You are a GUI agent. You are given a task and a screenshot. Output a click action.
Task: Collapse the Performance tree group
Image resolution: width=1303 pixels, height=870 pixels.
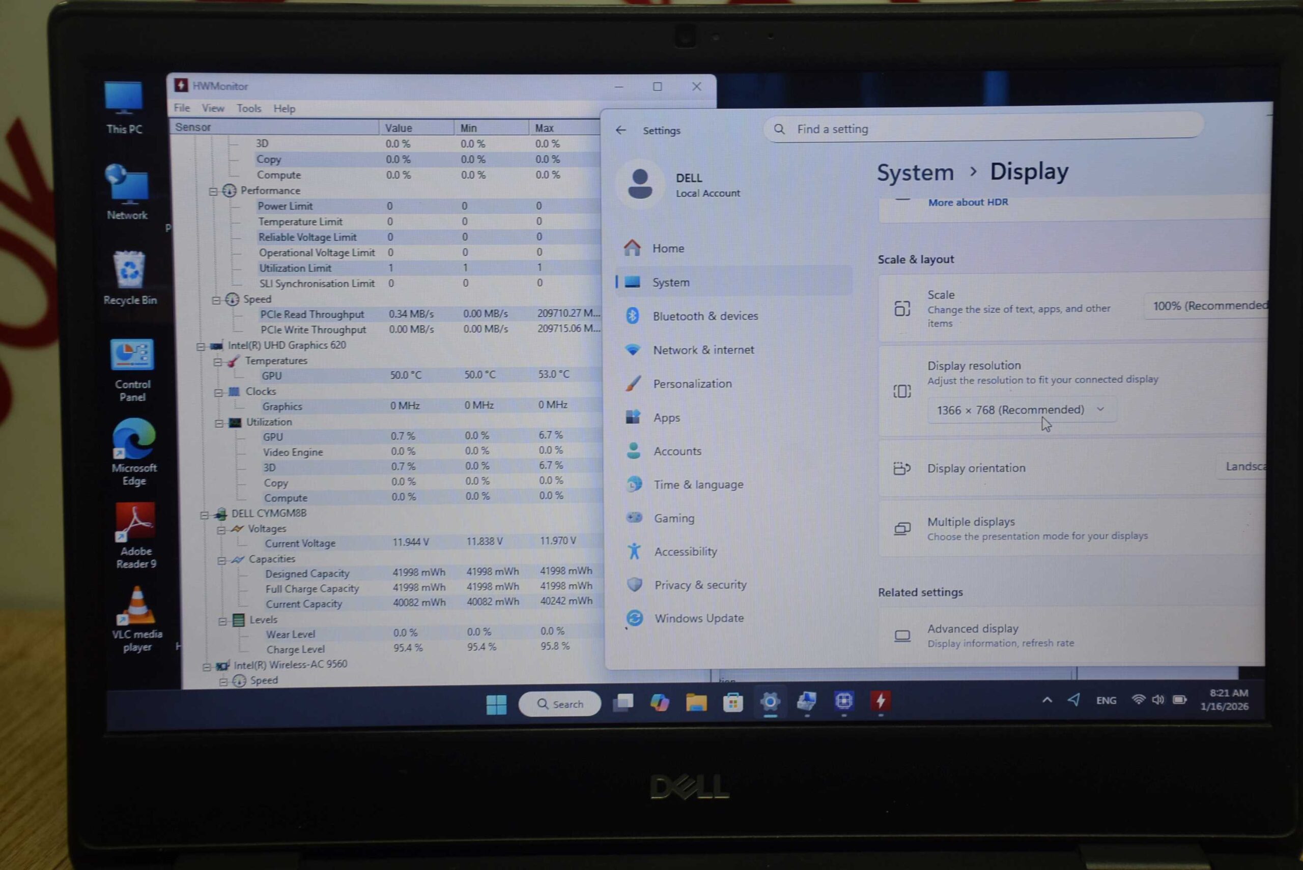coord(213,191)
